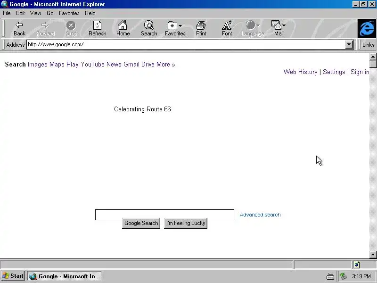The height and width of the screenshot is (283, 377).
Task: Click the Celebrating Route 66 doodle text
Action: pyautogui.click(x=142, y=109)
